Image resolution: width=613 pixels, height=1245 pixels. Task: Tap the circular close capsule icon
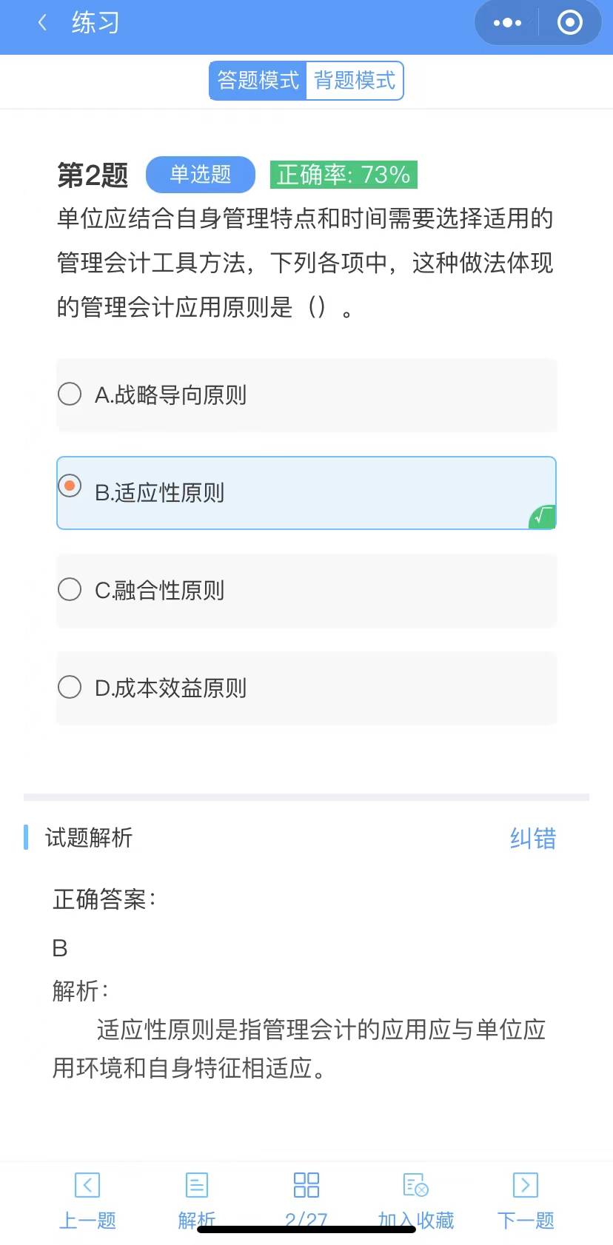[569, 23]
